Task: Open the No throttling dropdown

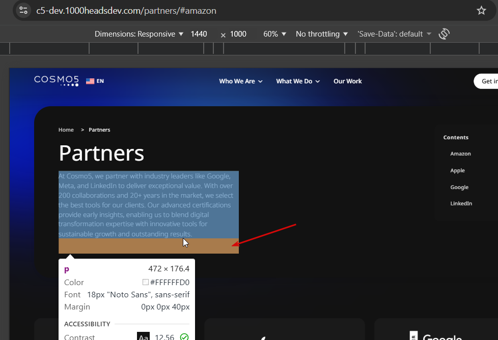Action: click(321, 34)
